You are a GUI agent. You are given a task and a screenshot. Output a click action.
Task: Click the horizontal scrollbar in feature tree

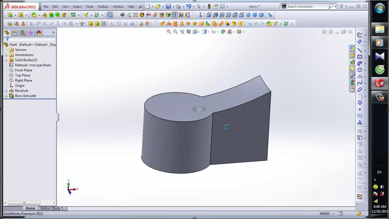24,203
